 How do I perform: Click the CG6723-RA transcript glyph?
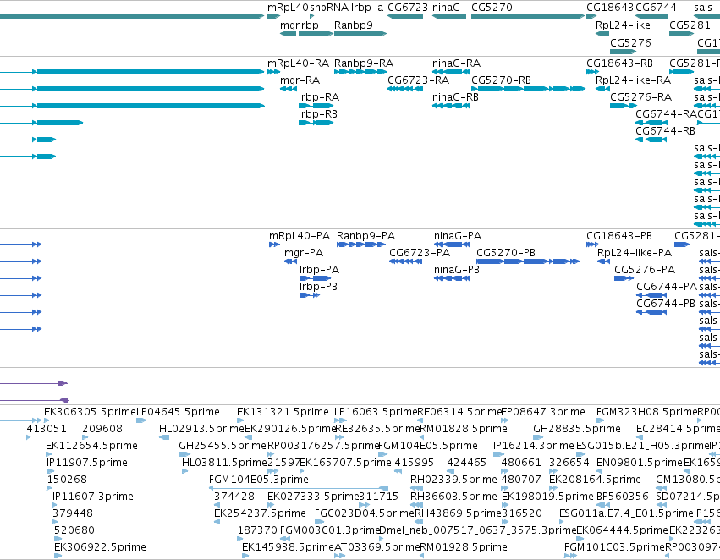(405, 89)
